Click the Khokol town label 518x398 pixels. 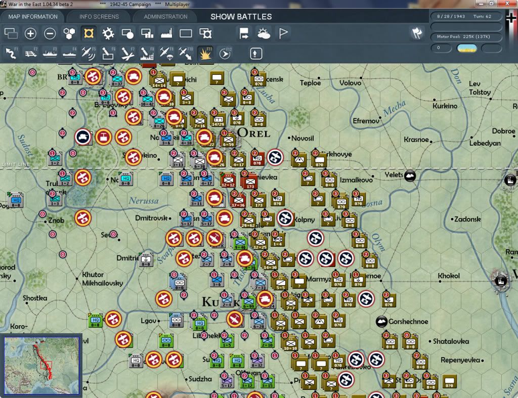pyautogui.click(x=449, y=276)
